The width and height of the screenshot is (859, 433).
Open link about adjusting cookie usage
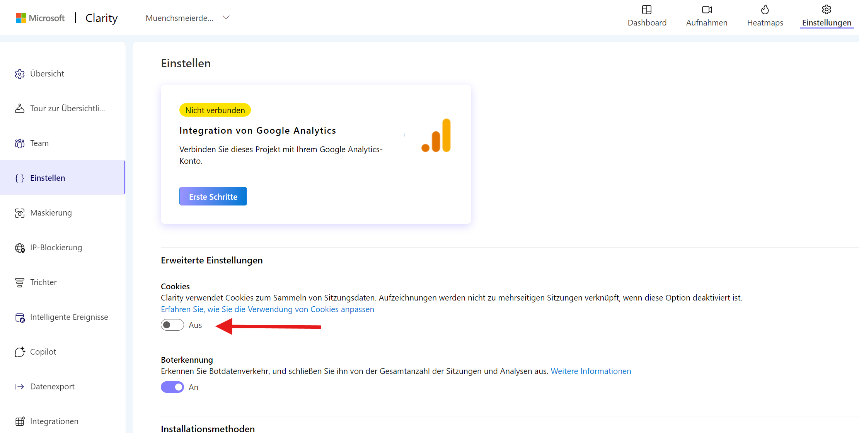click(268, 309)
